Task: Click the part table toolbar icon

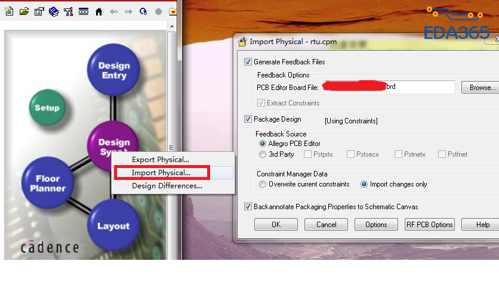Action: click(84, 12)
